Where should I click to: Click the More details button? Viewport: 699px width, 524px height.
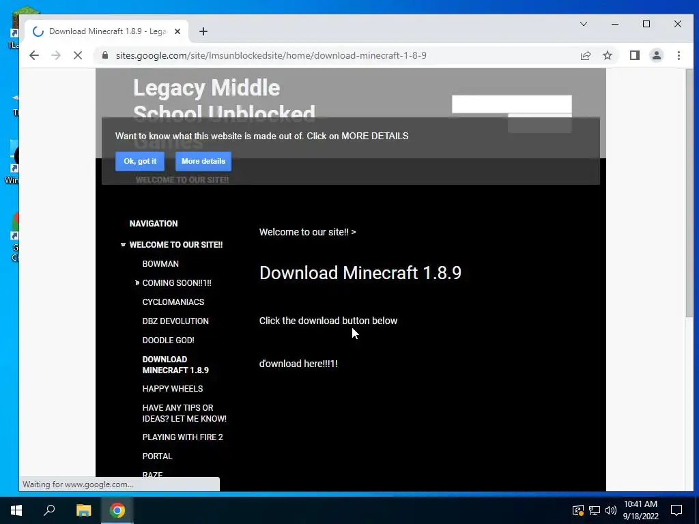tap(203, 161)
